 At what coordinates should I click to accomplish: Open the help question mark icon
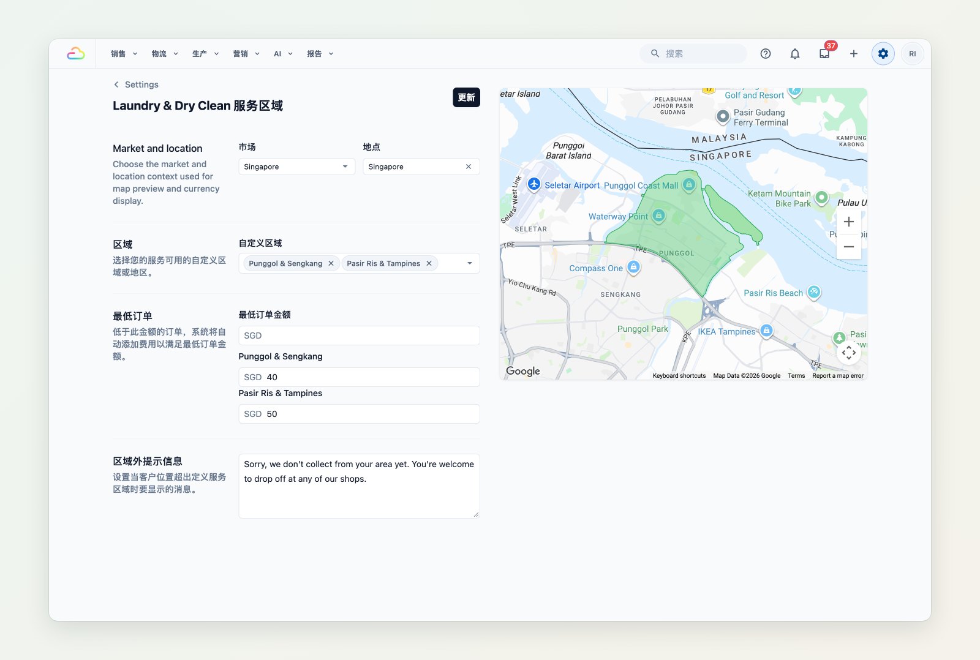(x=766, y=54)
